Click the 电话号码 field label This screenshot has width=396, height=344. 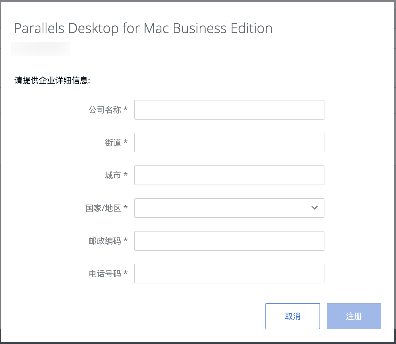click(x=105, y=274)
